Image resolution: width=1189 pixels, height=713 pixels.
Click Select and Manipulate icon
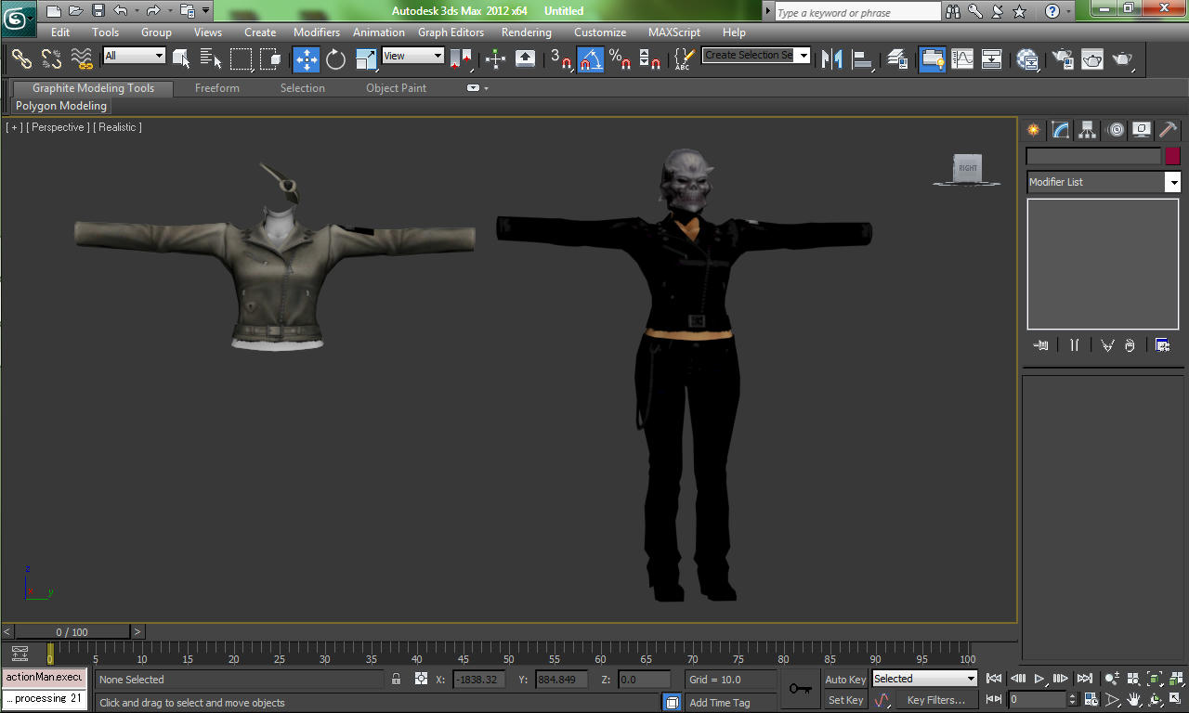(495, 59)
